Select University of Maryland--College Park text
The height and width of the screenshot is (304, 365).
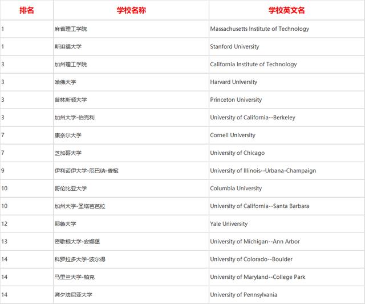tap(258, 277)
